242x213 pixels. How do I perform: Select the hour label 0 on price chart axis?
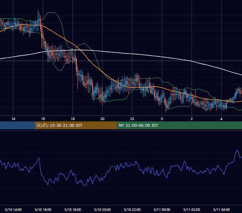click(162, 119)
